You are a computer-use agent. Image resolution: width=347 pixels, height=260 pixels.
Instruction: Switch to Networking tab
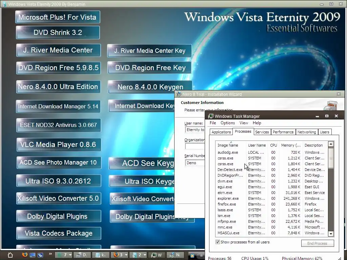(x=306, y=132)
